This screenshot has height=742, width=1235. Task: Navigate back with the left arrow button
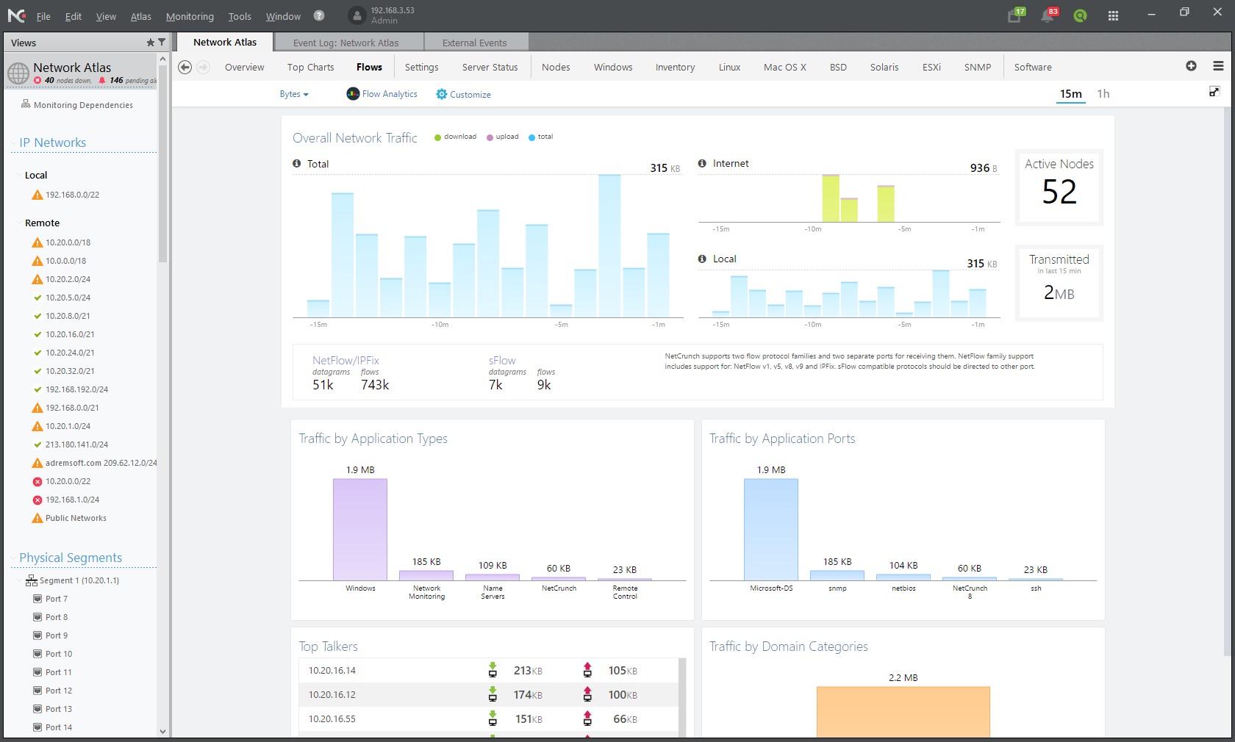(185, 67)
